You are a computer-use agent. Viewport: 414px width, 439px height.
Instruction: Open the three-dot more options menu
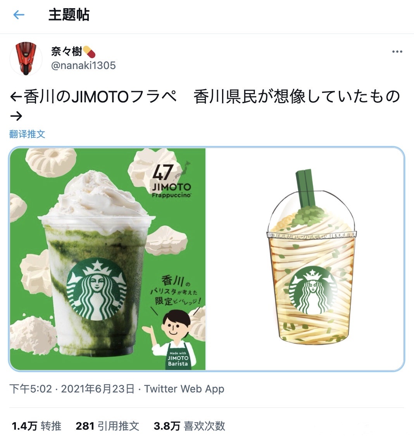[x=397, y=52]
